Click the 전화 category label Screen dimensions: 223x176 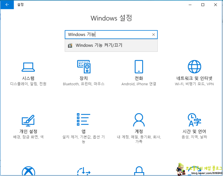point(139,78)
